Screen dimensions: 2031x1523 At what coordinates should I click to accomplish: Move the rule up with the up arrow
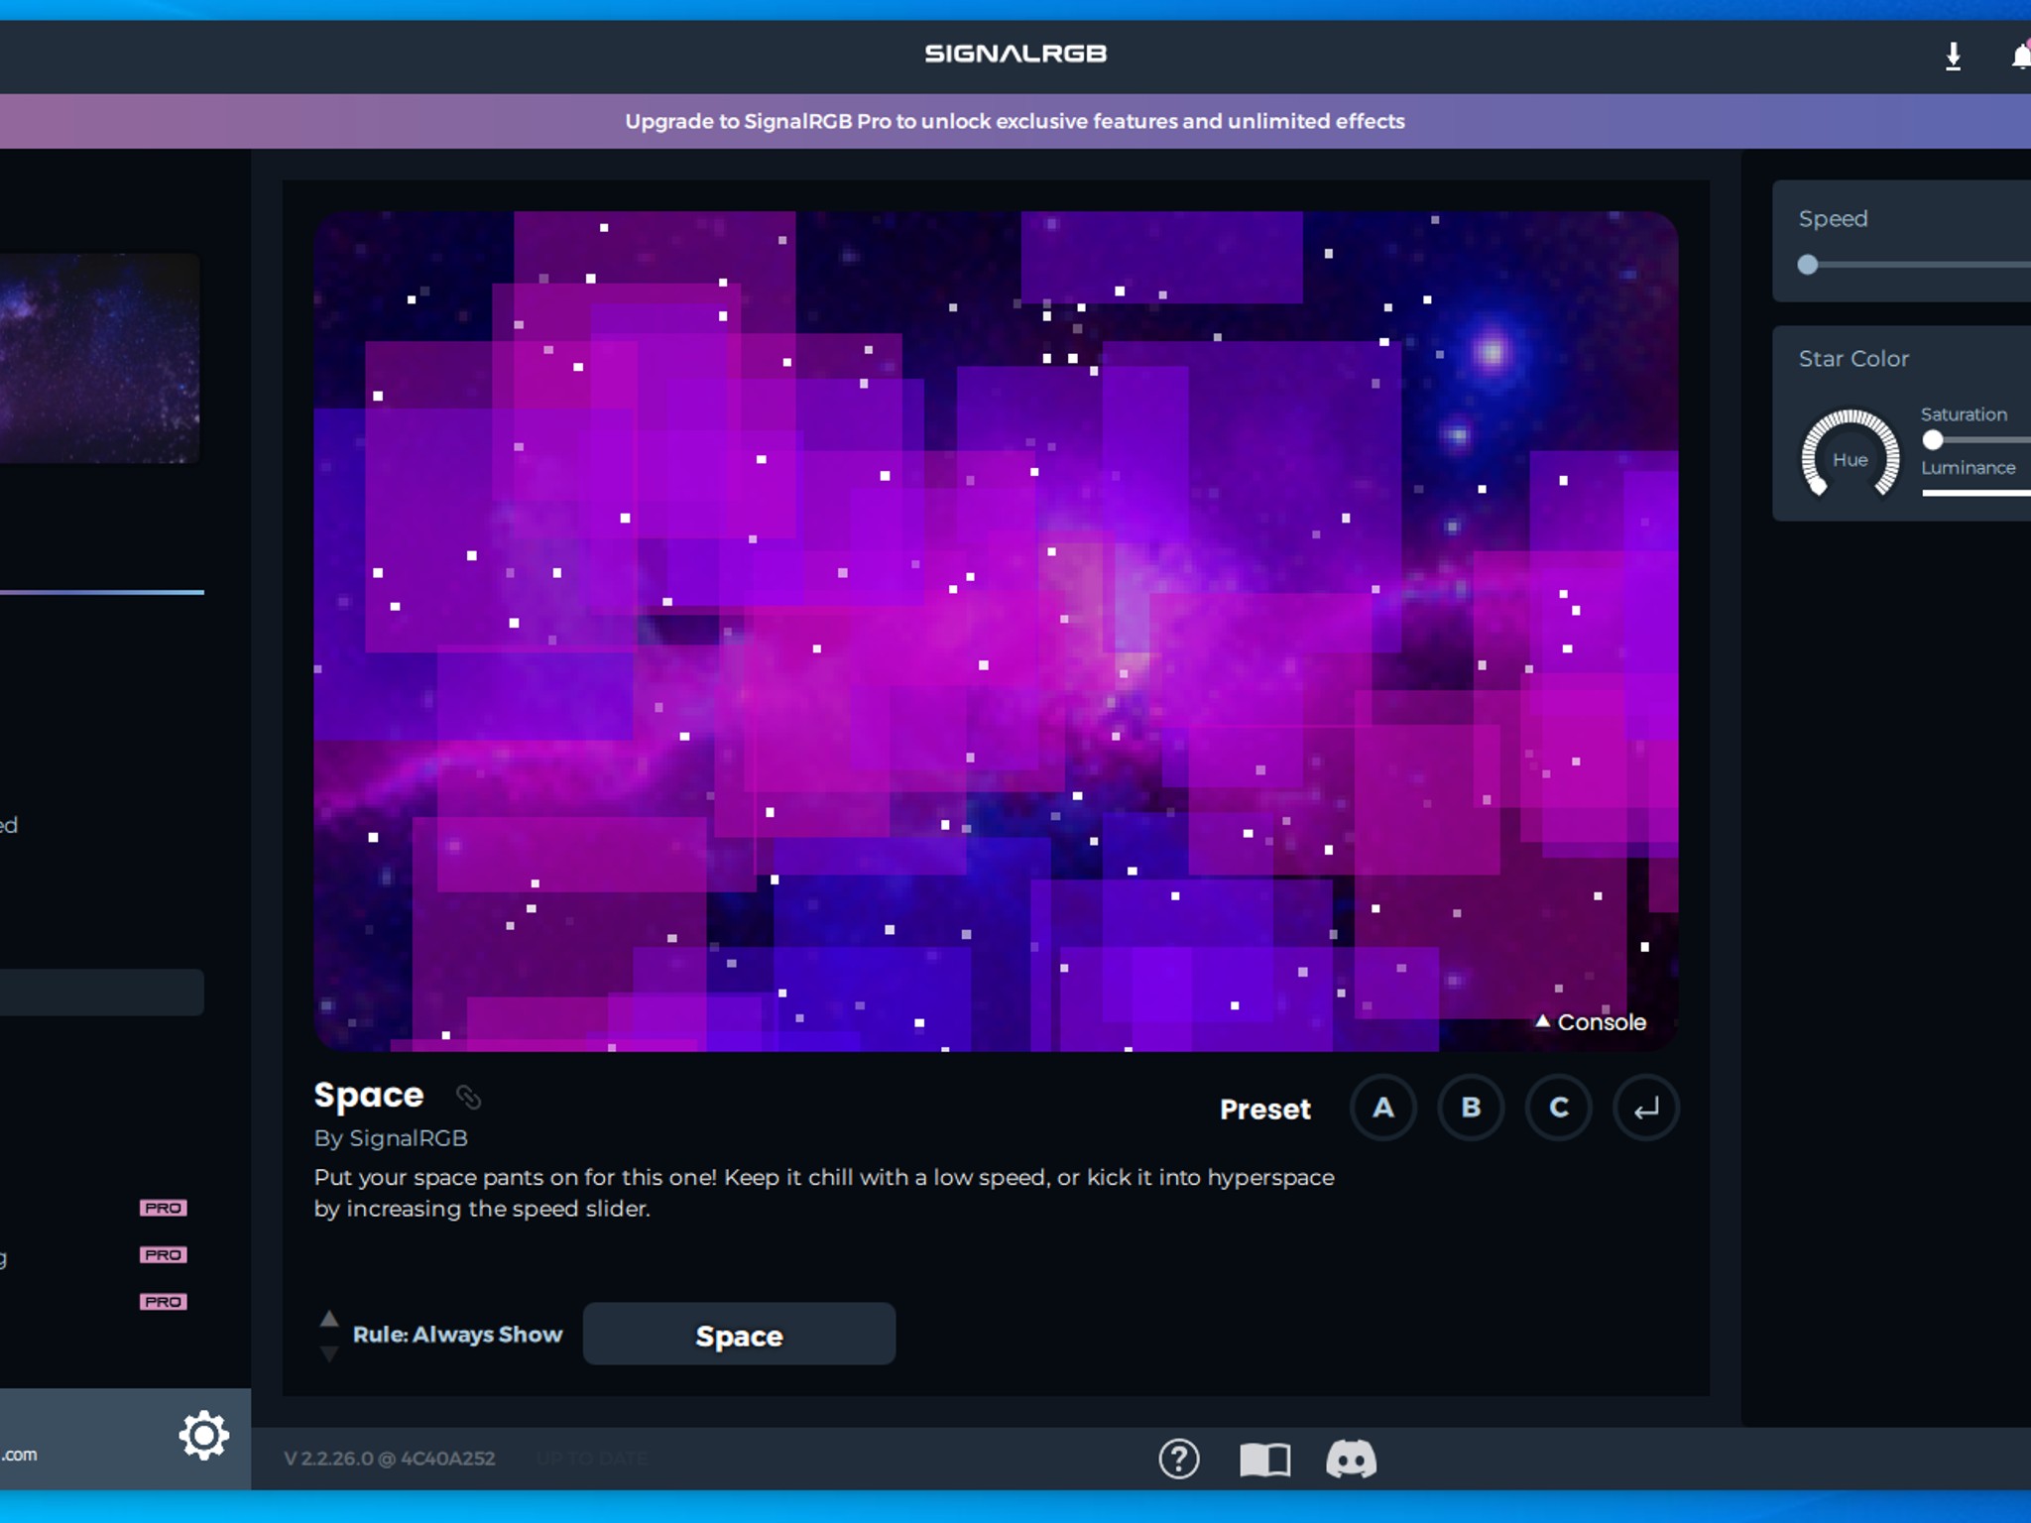329,1319
